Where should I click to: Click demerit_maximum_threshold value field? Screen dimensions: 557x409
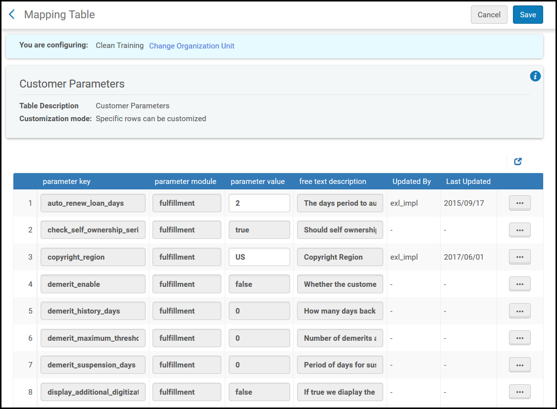(x=259, y=338)
